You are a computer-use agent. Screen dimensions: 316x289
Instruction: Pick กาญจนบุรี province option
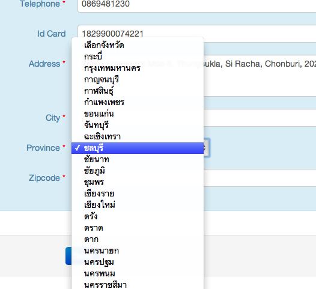click(x=138, y=79)
